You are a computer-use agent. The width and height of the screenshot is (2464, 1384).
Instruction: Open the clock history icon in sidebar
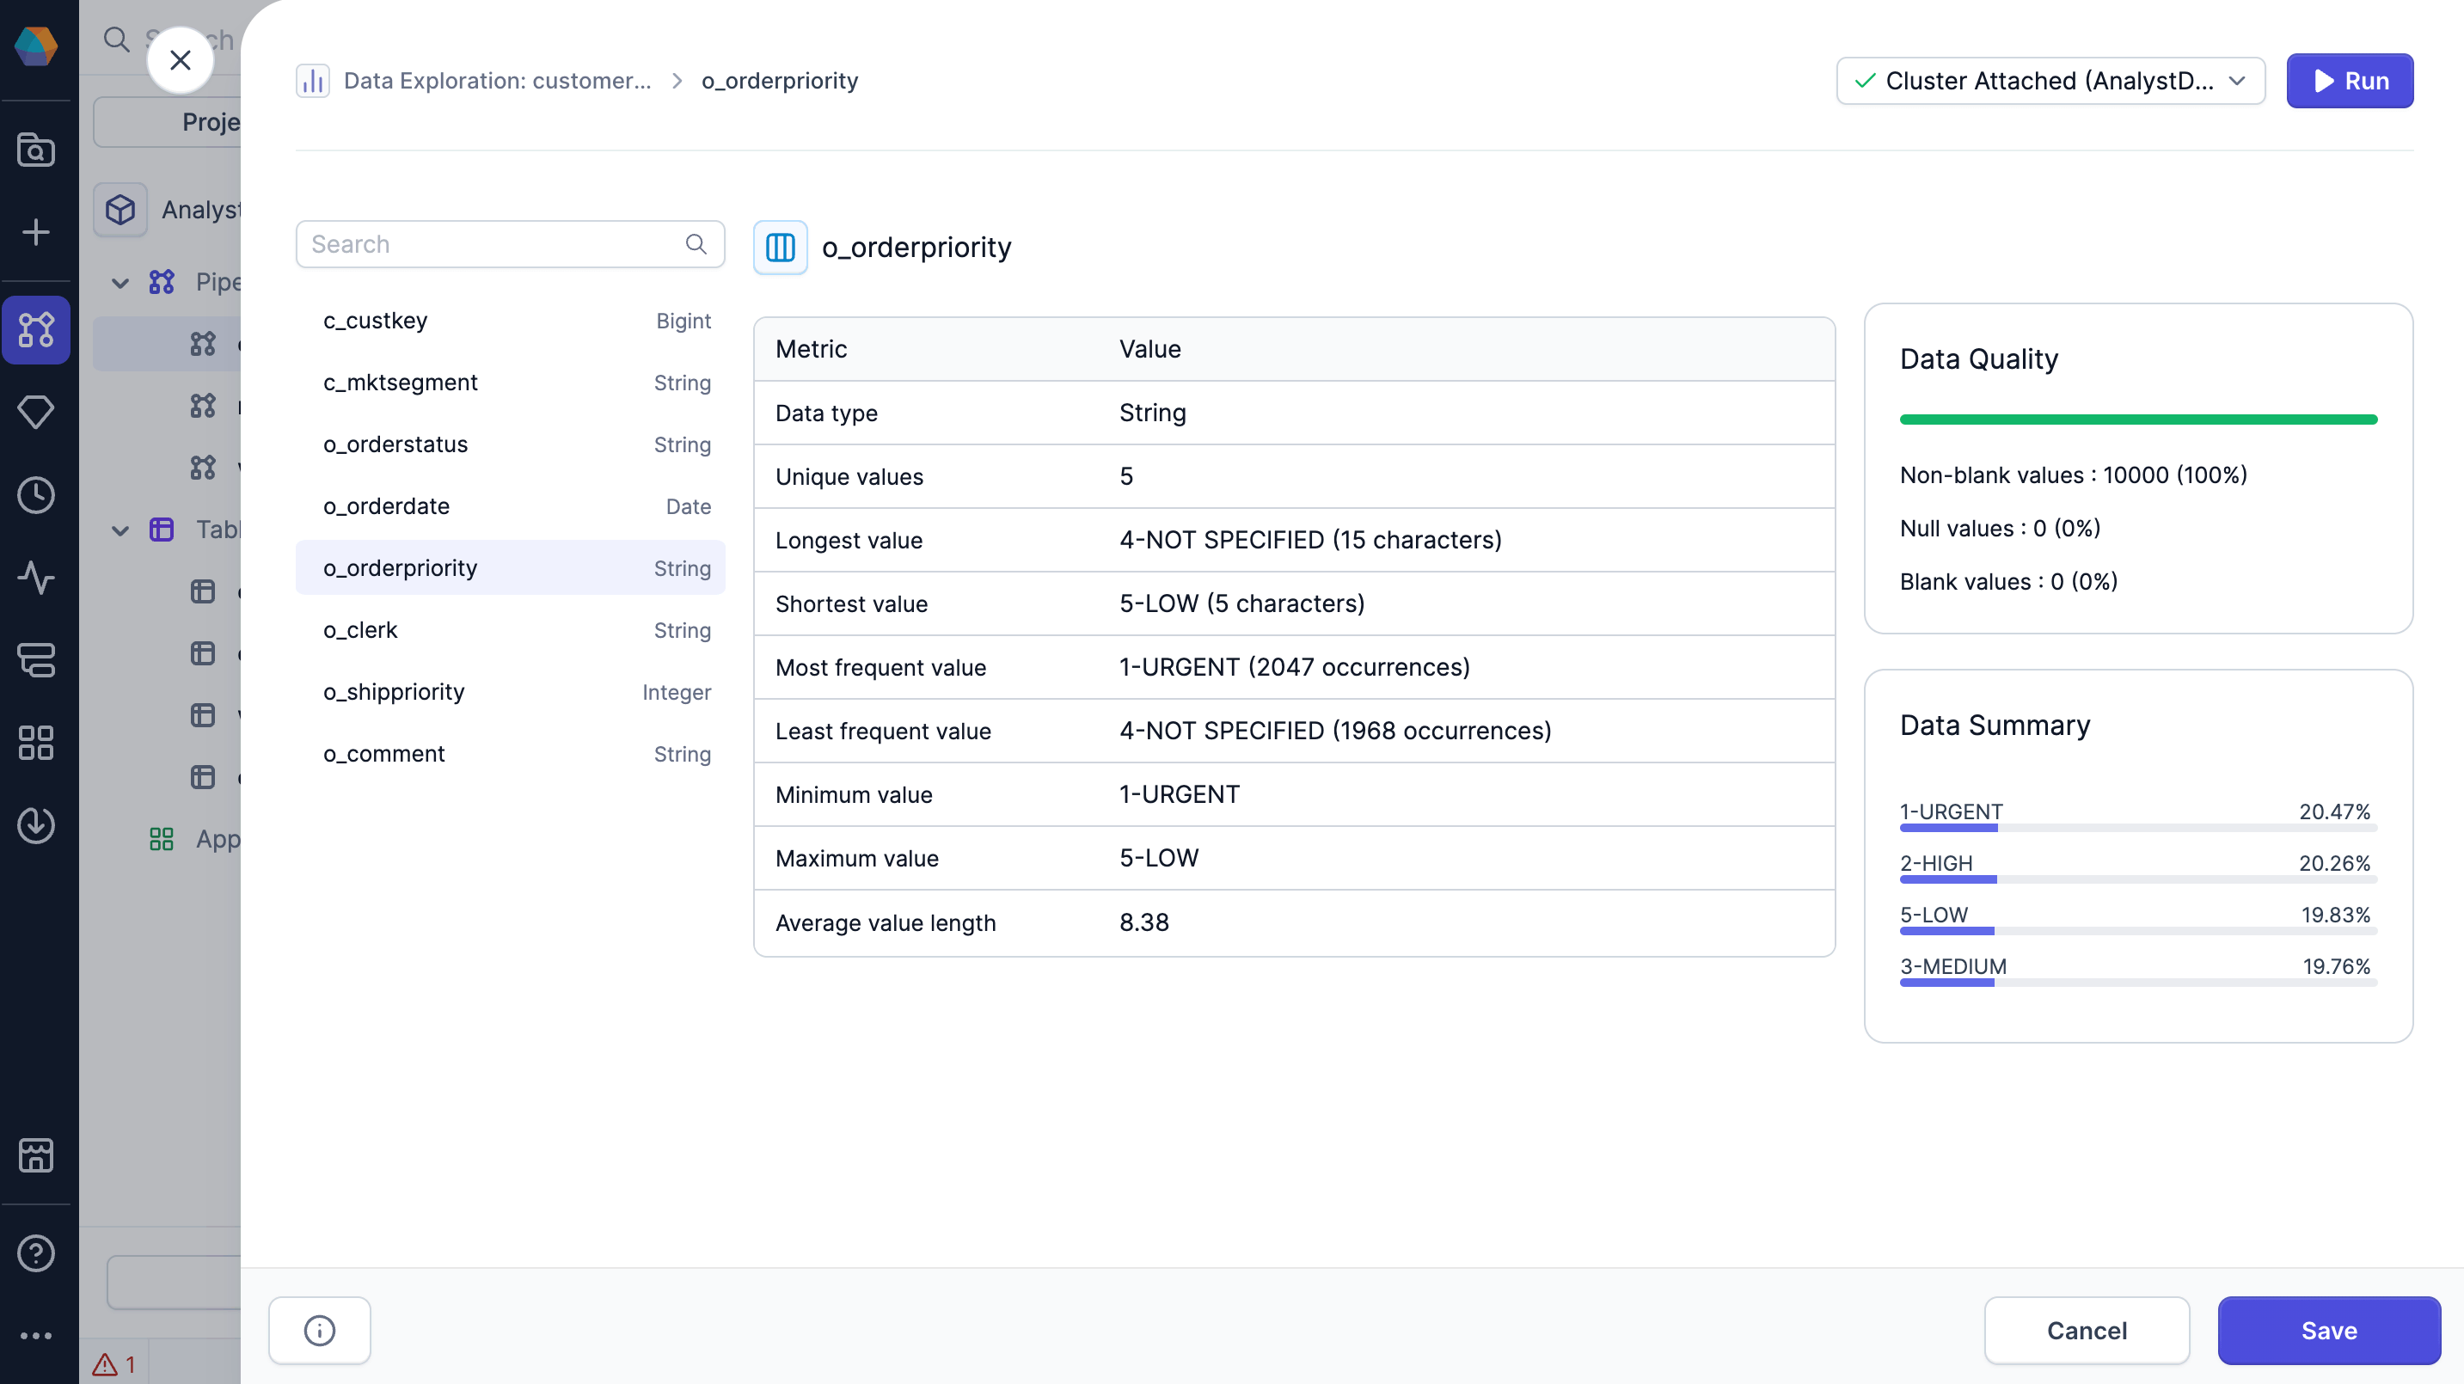(x=36, y=494)
